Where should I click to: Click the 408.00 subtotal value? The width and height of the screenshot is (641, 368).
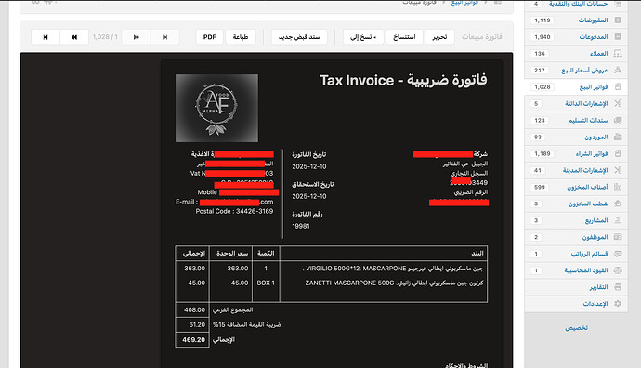(194, 310)
